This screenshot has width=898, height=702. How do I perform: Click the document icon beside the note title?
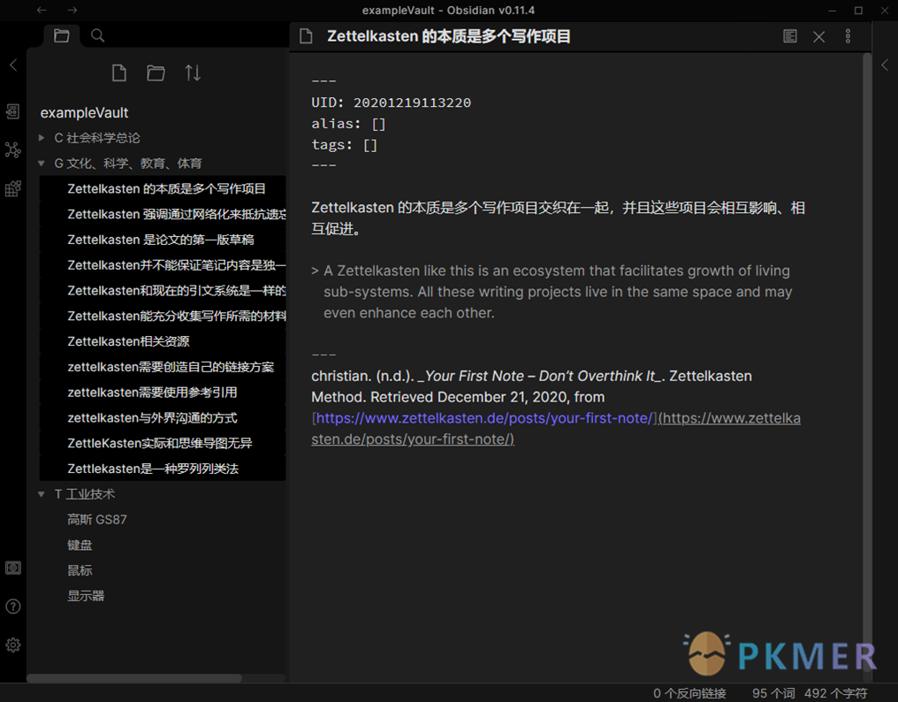click(307, 36)
